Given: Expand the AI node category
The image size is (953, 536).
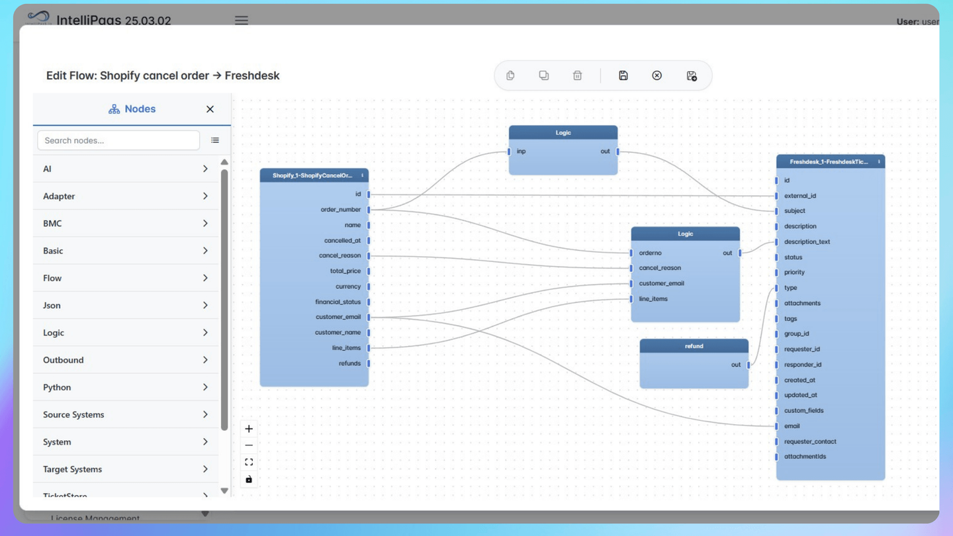Looking at the screenshot, I should click(x=126, y=169).
